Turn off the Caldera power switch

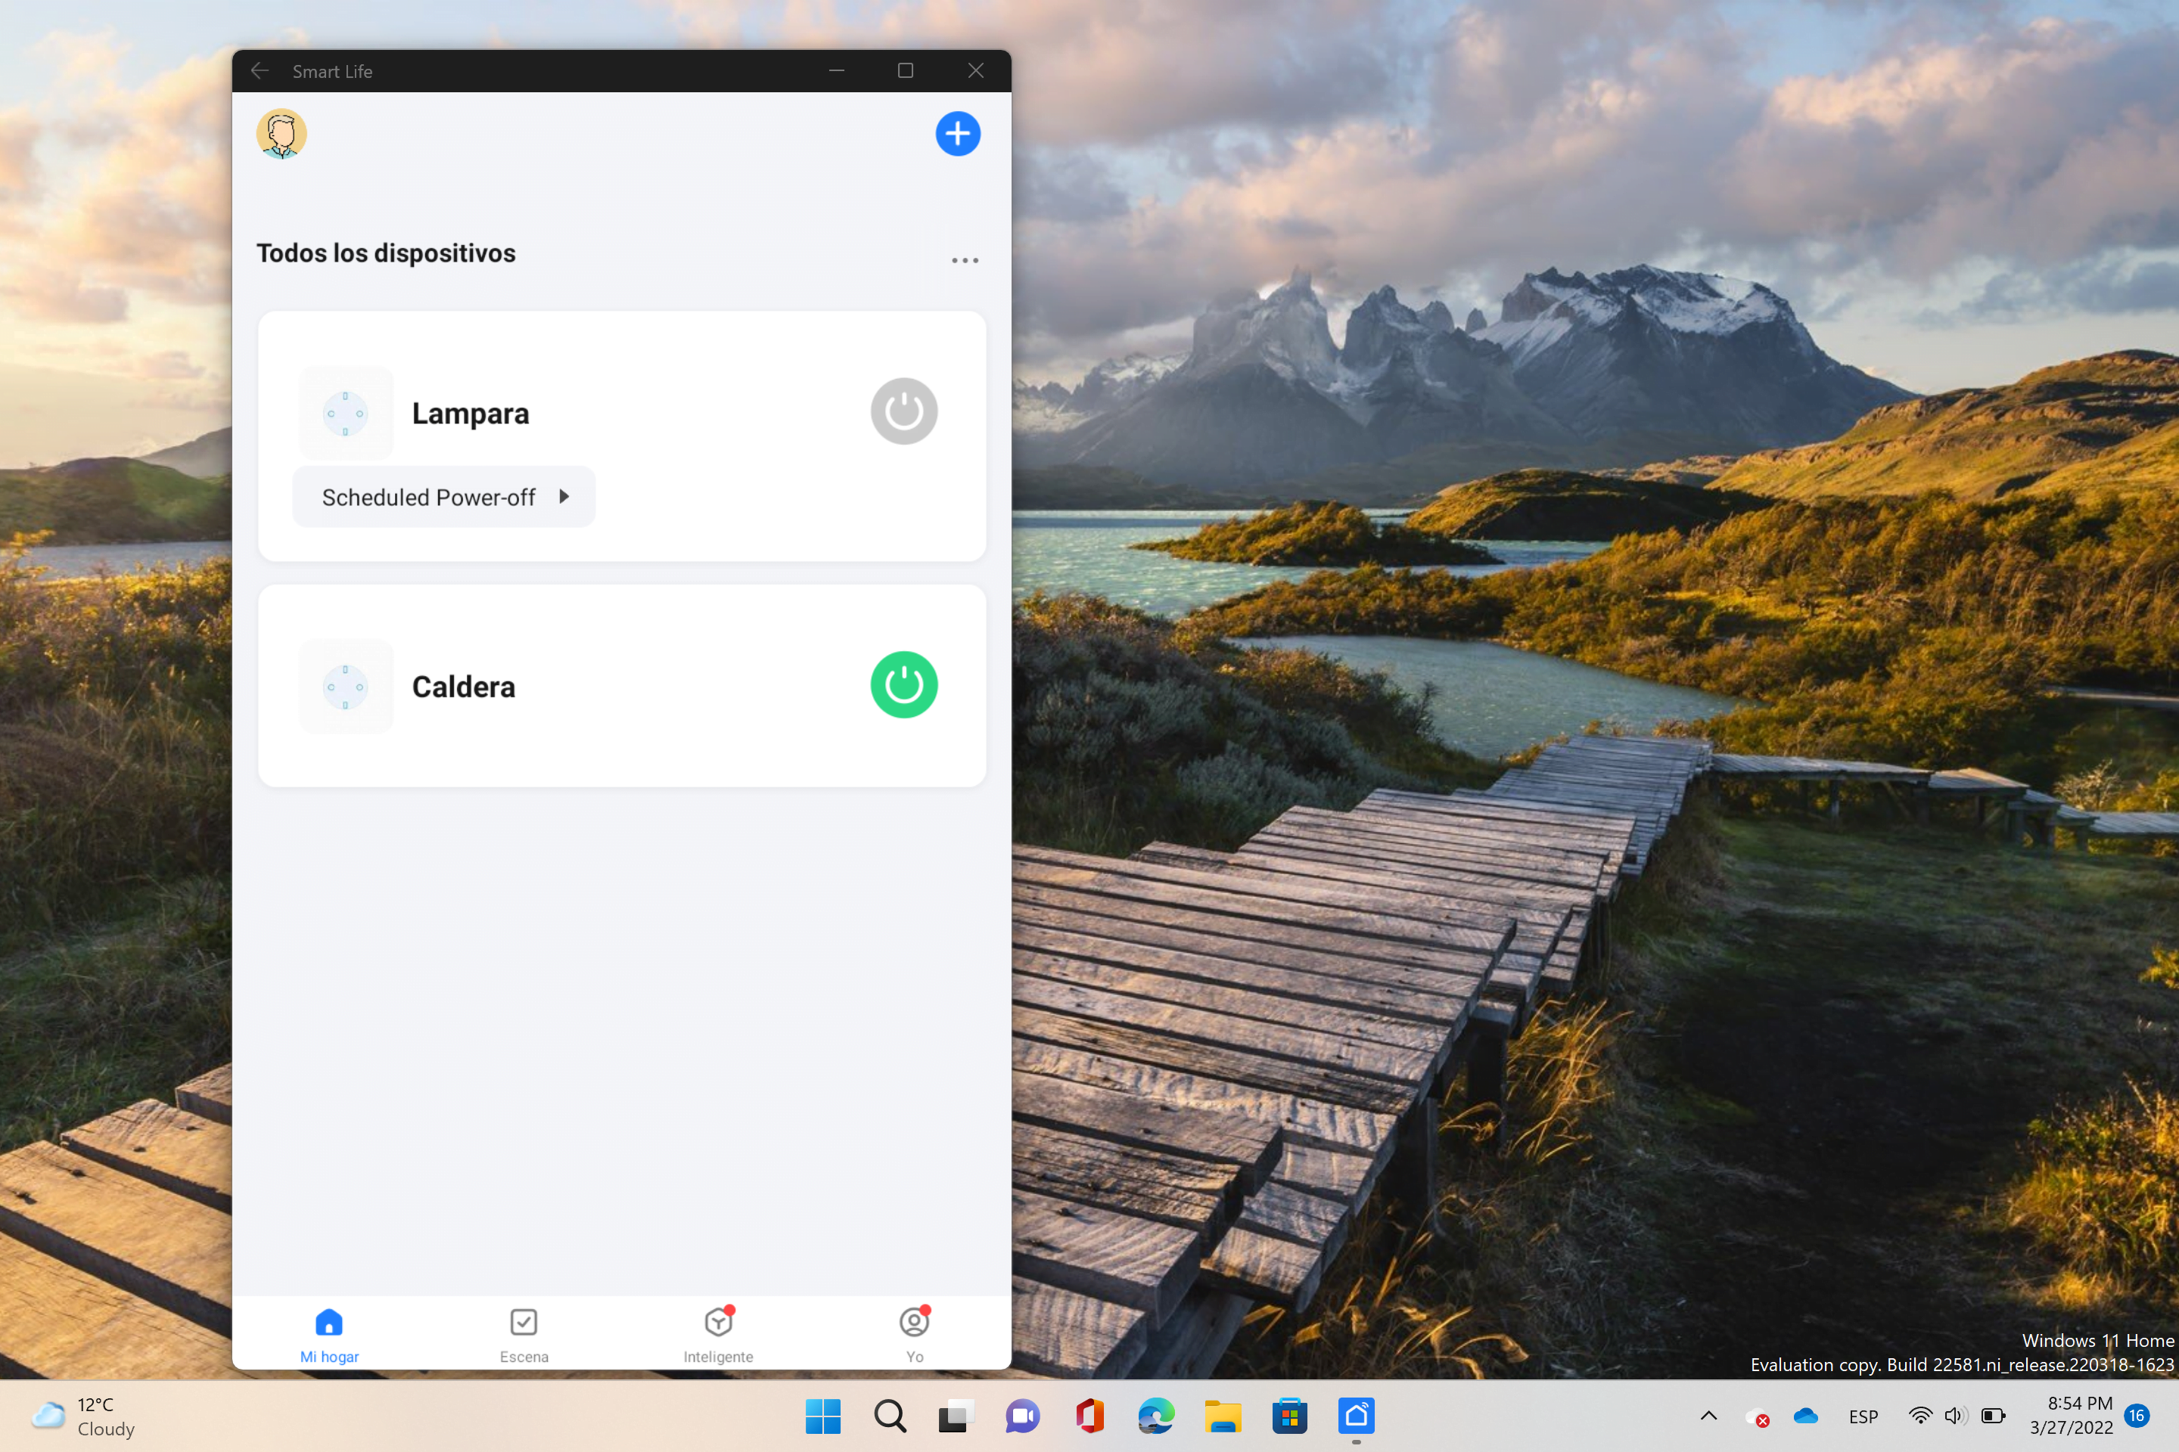903,684
